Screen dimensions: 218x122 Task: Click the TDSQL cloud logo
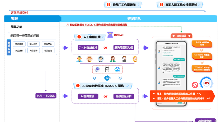point(117,69)
